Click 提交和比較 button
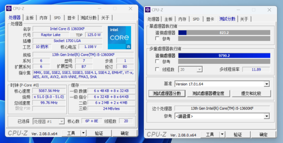 click(x=251, y=93)
